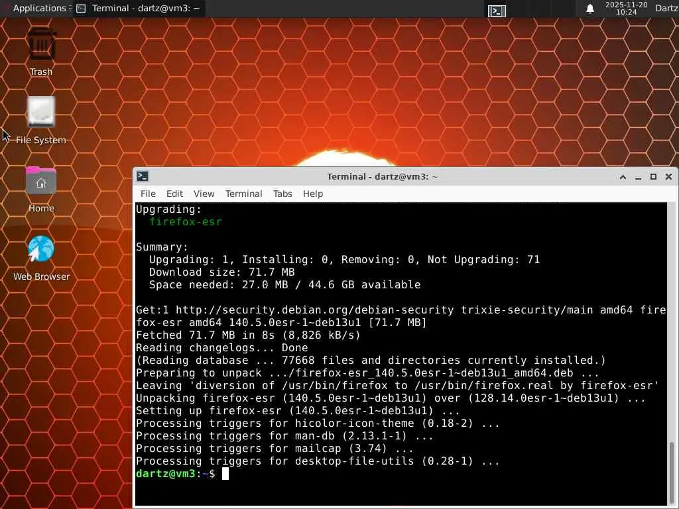Open the File menu in Terminal
Image resolution: width=679 pixels, height=509 pixels.
click(x=148, y=194)
